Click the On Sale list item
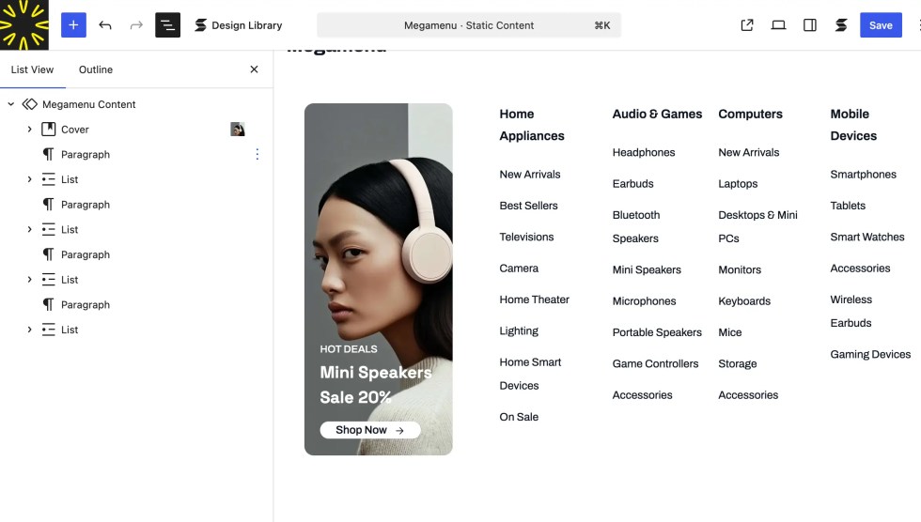 [519, 417]
